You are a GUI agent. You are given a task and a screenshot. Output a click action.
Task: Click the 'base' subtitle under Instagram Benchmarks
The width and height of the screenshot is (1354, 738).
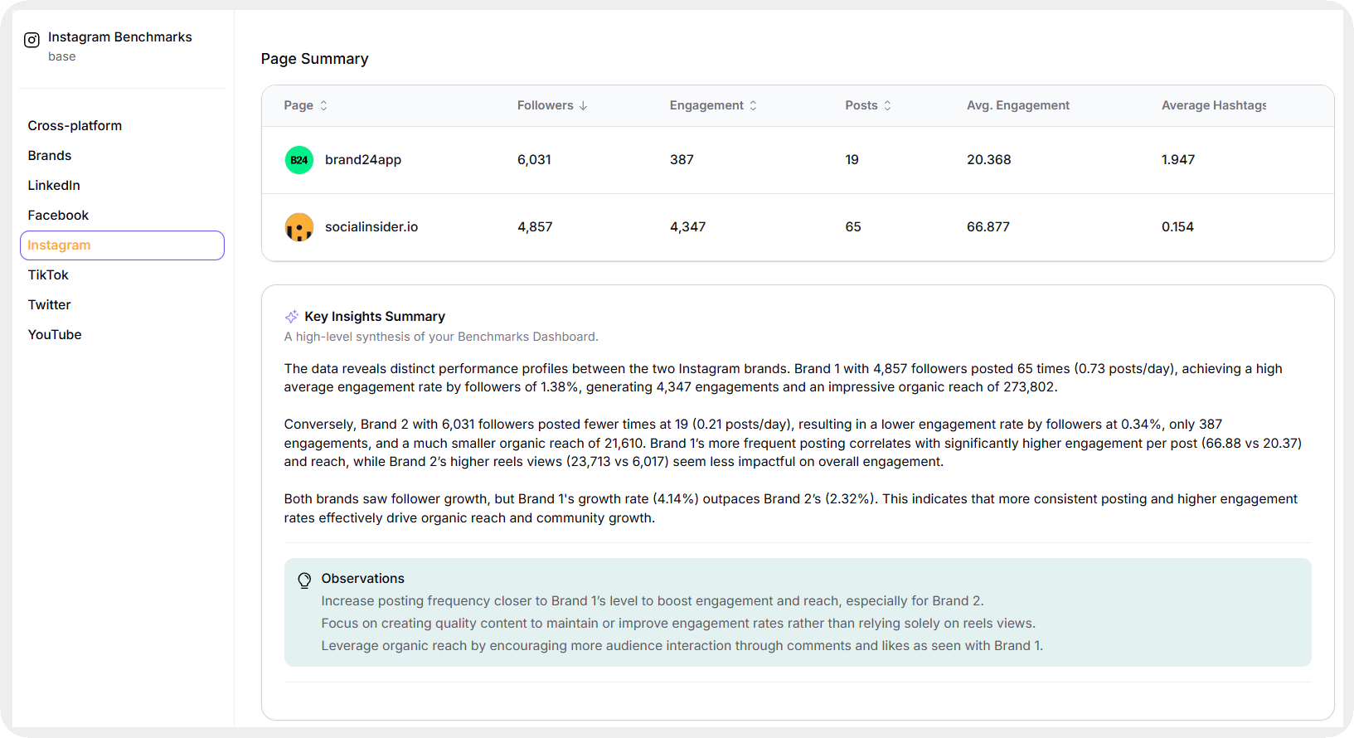click(x=62, y=56)
